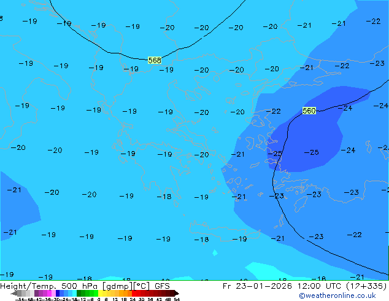The image size is (389, 301).
Task: Click the -25 label crossed by contour line
Action: pyautogui.click(x=275, y=154)
